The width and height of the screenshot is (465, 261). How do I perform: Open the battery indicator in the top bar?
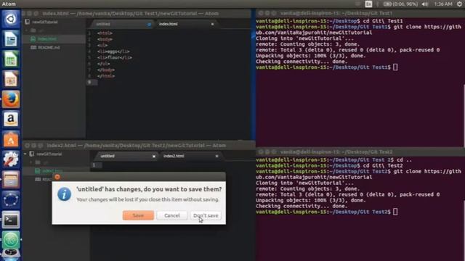coord(400,4)
